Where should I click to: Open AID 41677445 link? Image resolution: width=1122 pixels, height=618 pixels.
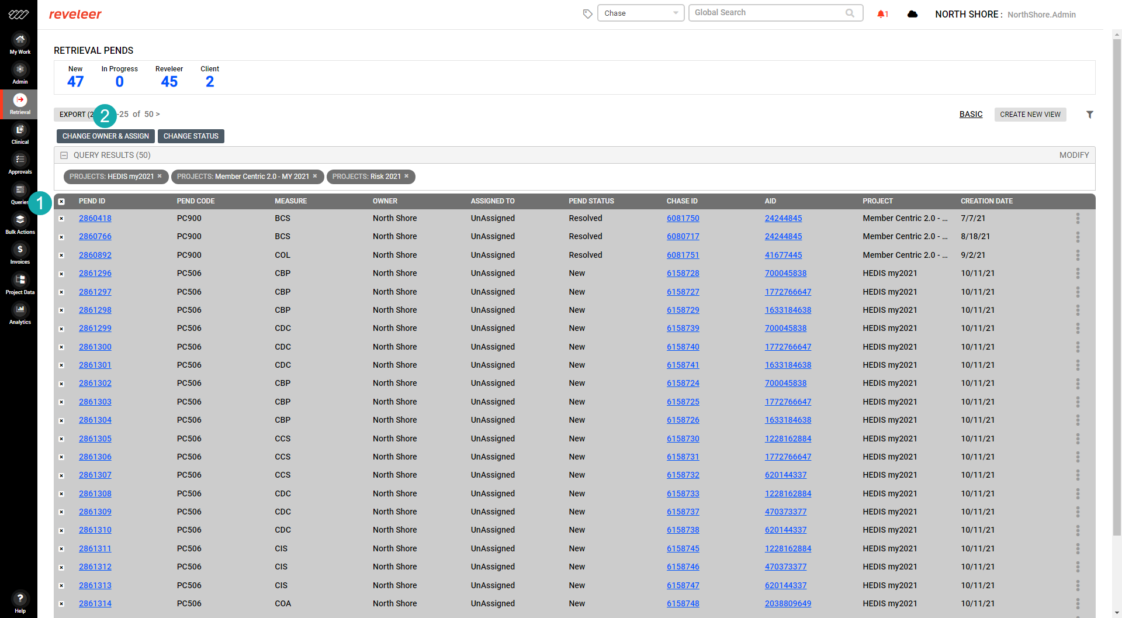(783, 255)
